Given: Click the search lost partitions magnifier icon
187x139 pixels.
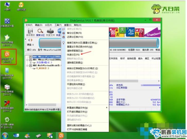Looking at the screenshot, I should [x=63, y=43].
